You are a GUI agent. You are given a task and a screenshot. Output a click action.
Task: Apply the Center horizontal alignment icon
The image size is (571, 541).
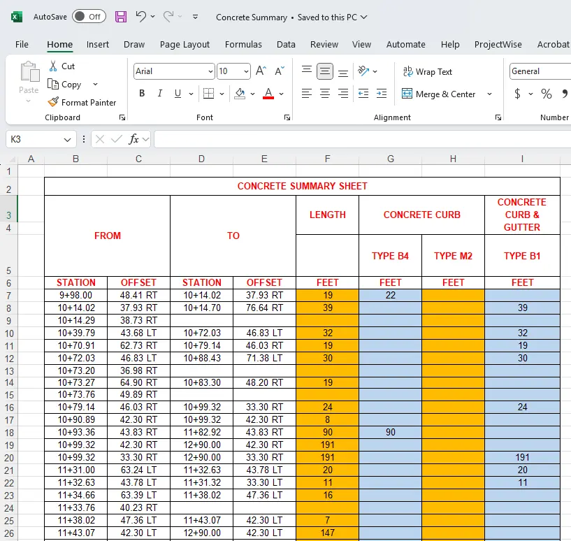(x=324, y=94)
